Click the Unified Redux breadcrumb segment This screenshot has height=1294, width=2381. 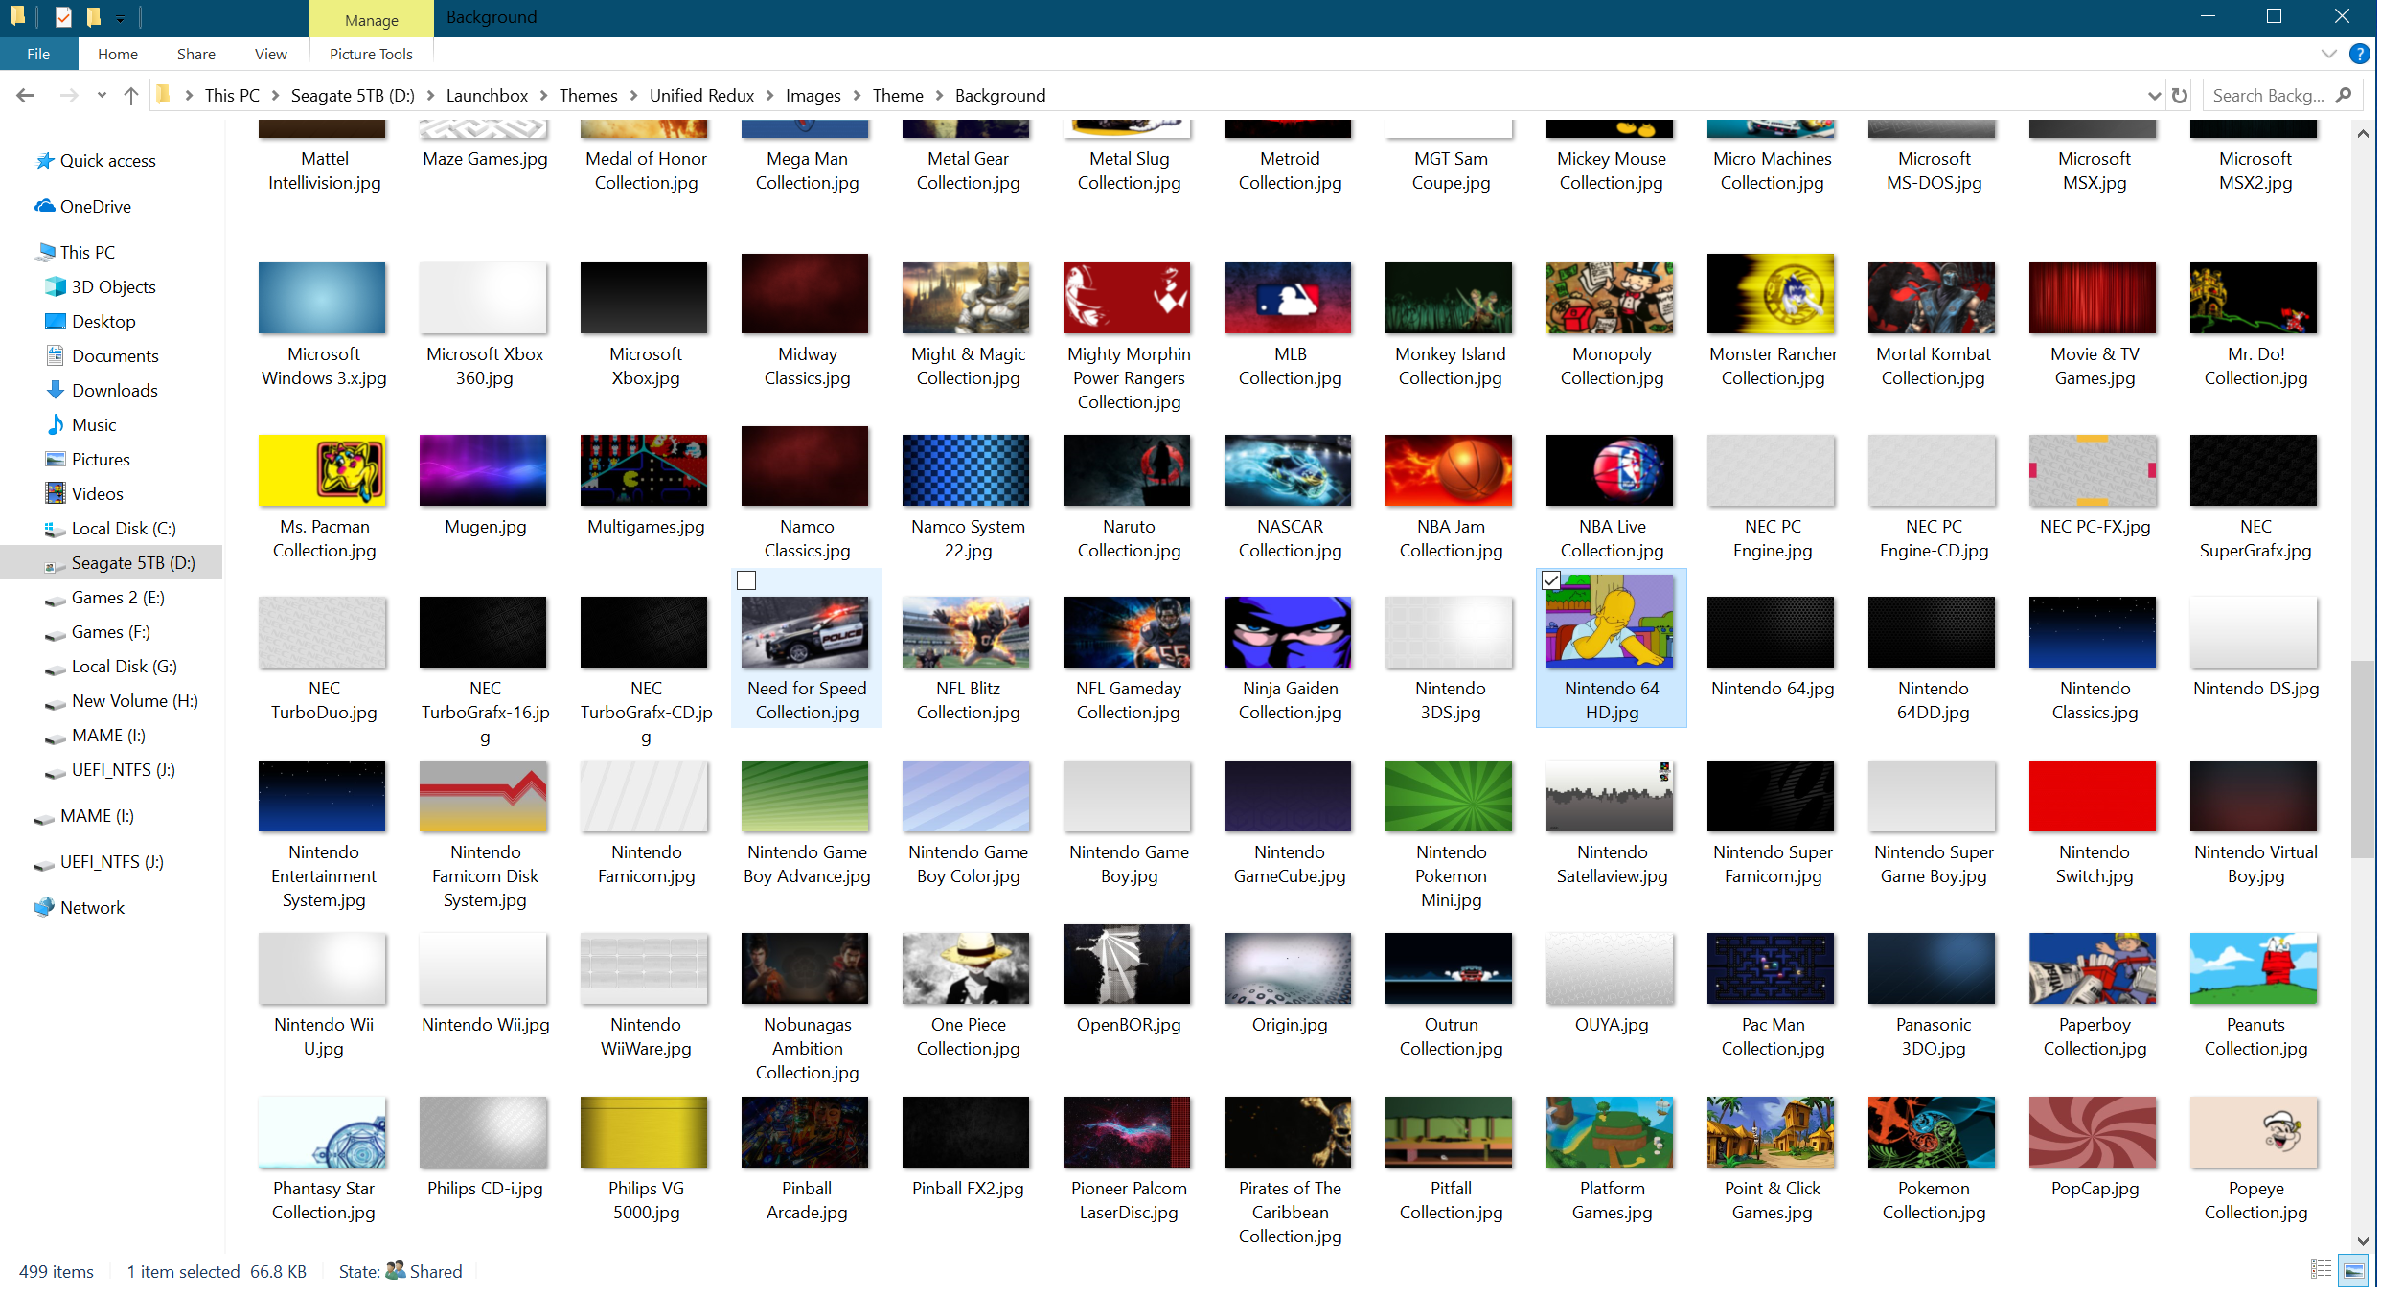click(x=701, y=95)
